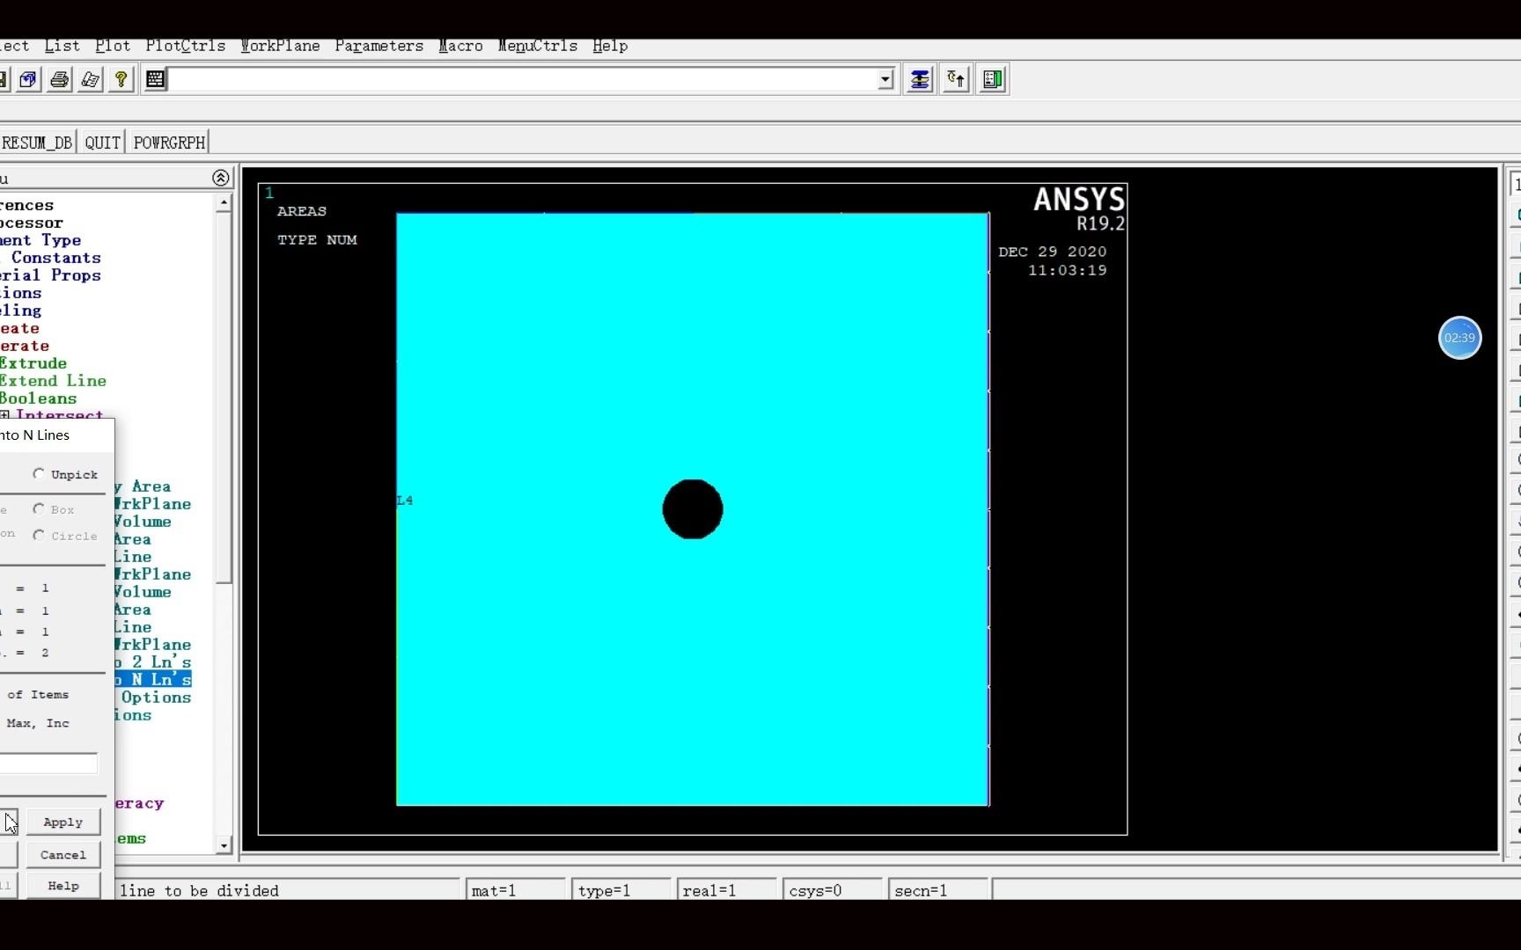Expand the Booleans tree branch

pos(39,398)
